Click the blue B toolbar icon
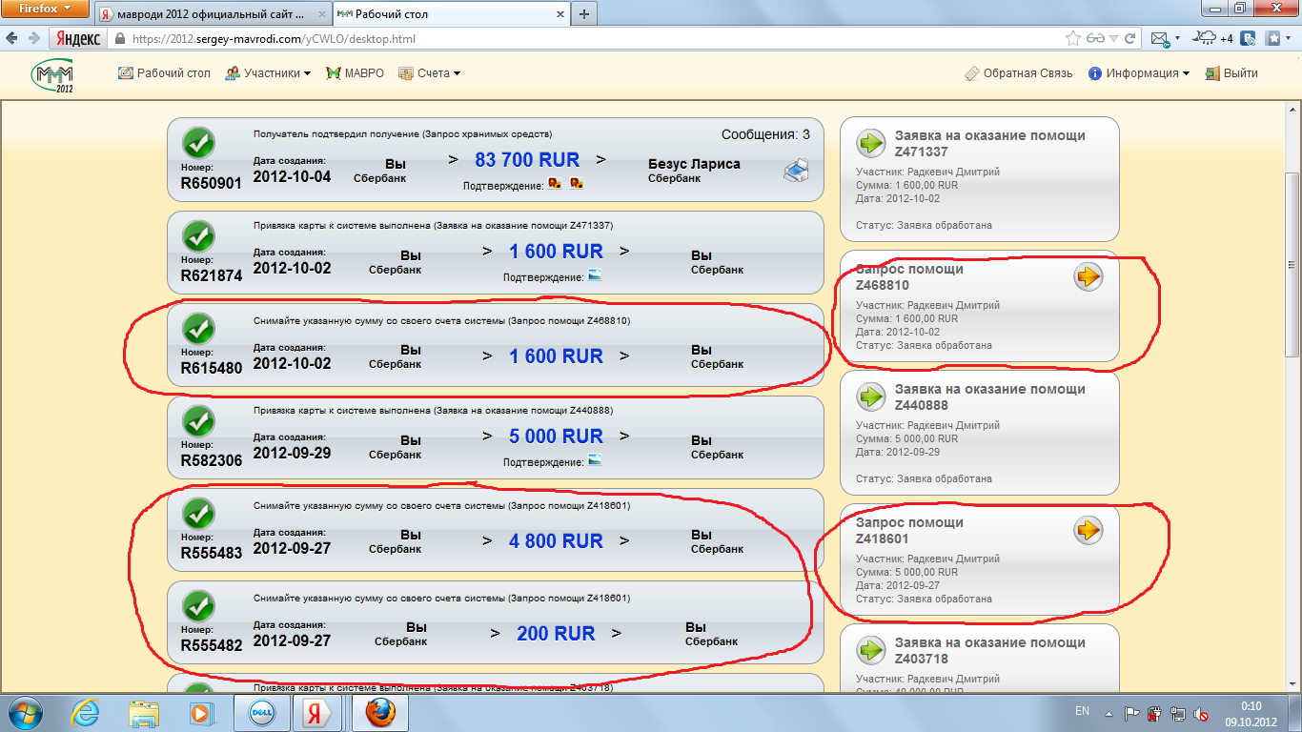This screenshot has height=732, width=1302. coord(1249,39)
